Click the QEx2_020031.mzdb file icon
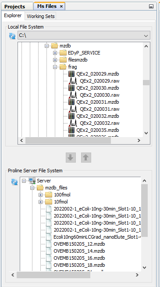 click(x=71, y=102)
